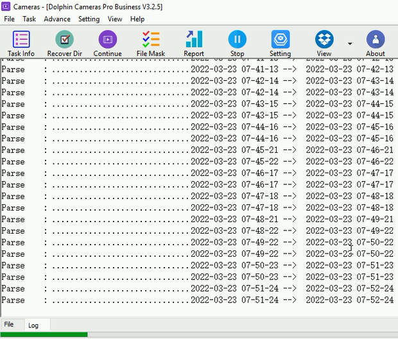Open the Help menu
398x339 pixels.
tap(137, 19)
